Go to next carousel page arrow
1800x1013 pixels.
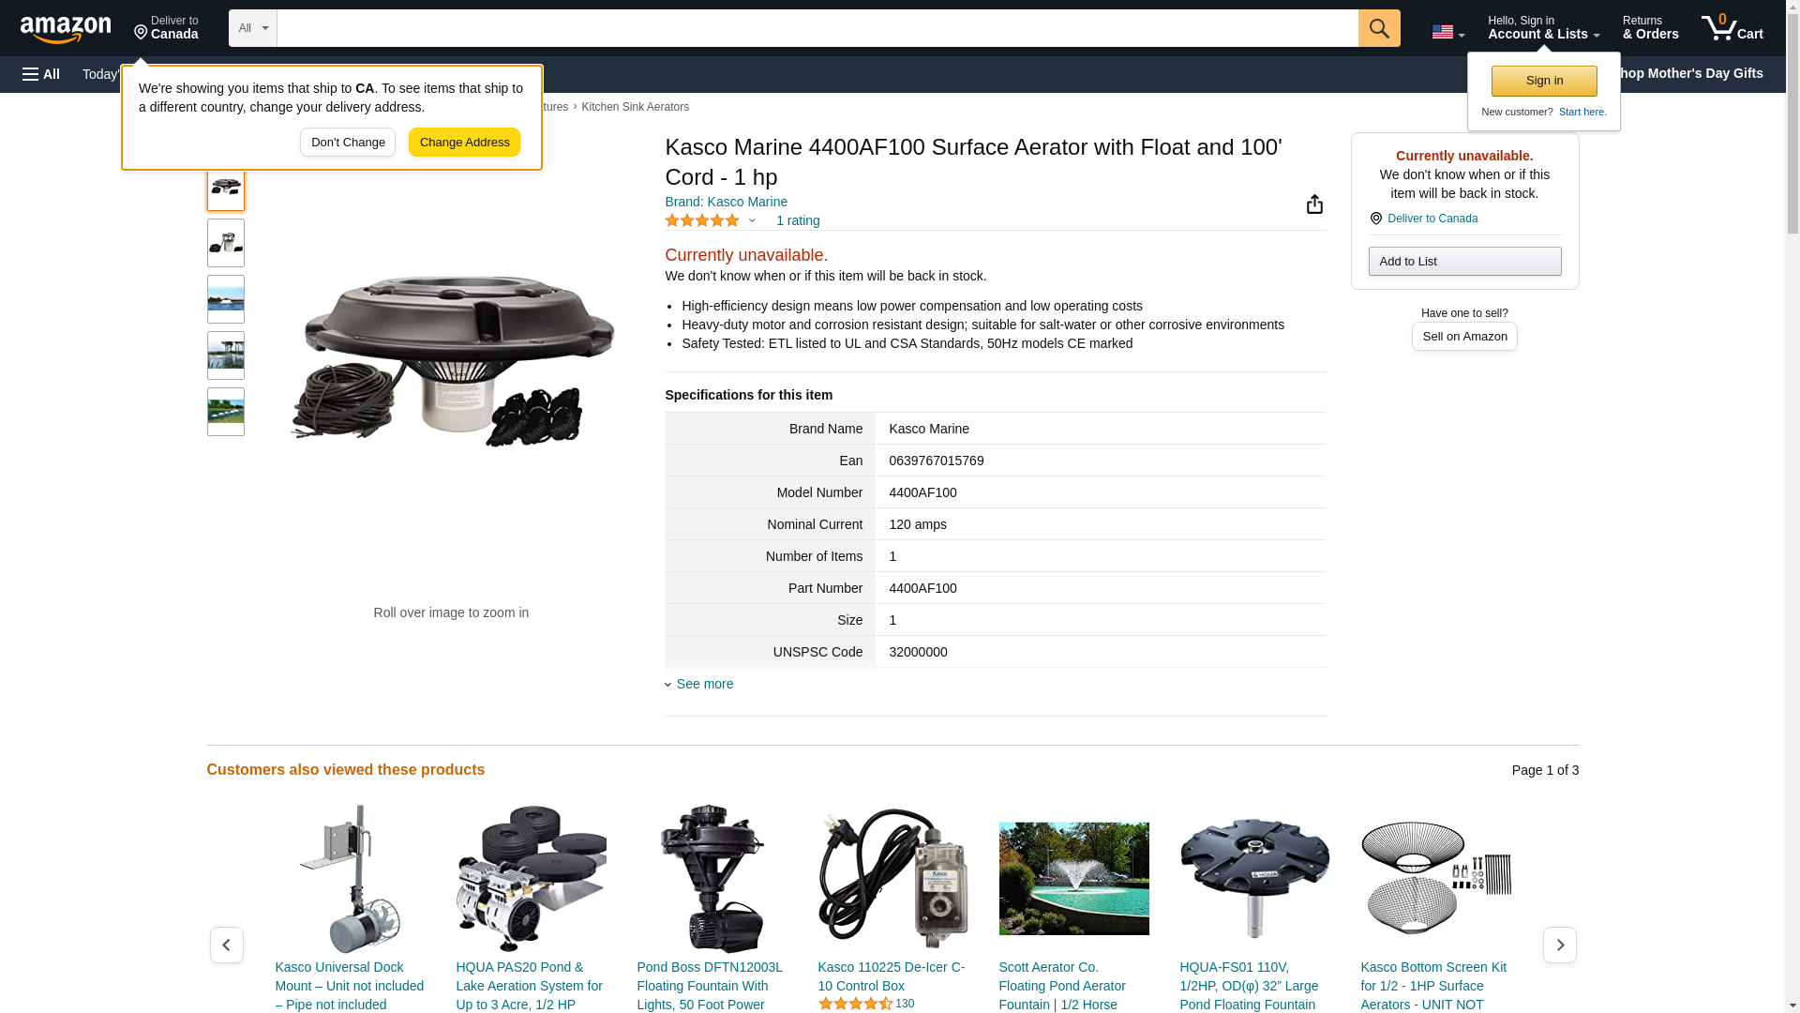coord(1559,945)
